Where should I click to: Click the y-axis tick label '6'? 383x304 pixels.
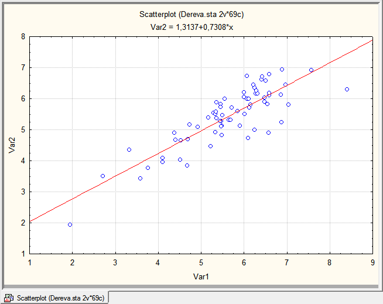pyautogui.click(x=23, y=99)
